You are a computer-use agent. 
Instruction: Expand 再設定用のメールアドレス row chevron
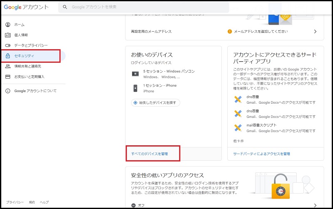pyautogui.click(x=315, y=32)
